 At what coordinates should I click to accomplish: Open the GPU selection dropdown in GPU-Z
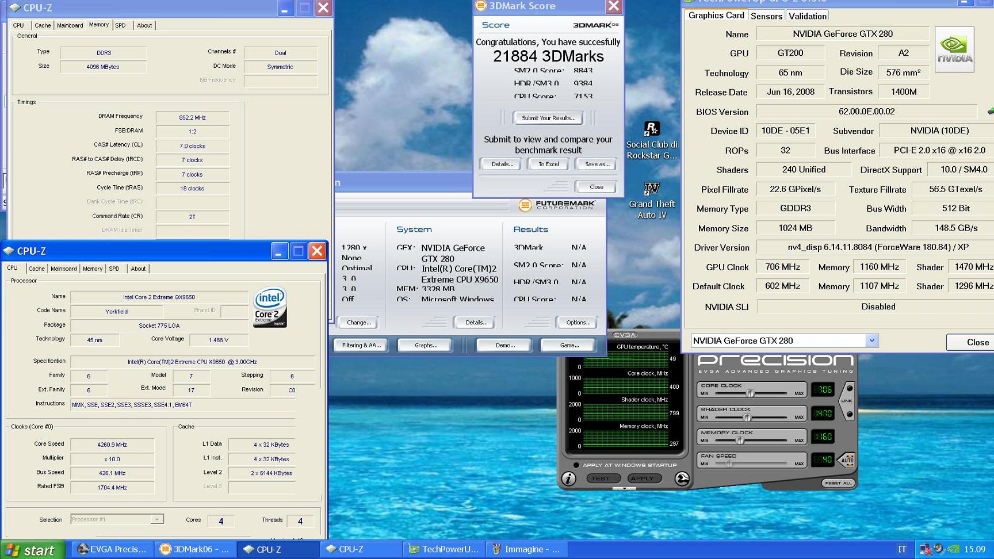[871, 340]
